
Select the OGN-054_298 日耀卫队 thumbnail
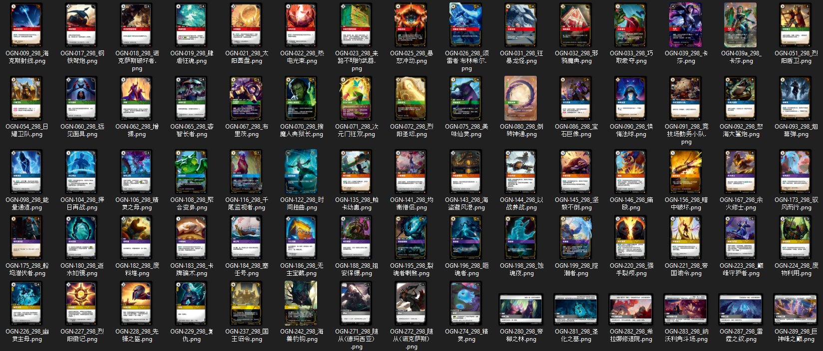(27, 98)
